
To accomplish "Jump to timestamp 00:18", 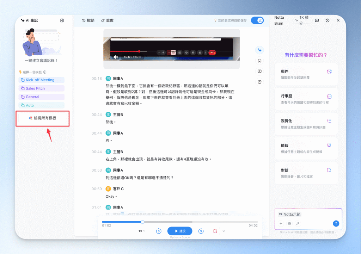I will [97, 79].
